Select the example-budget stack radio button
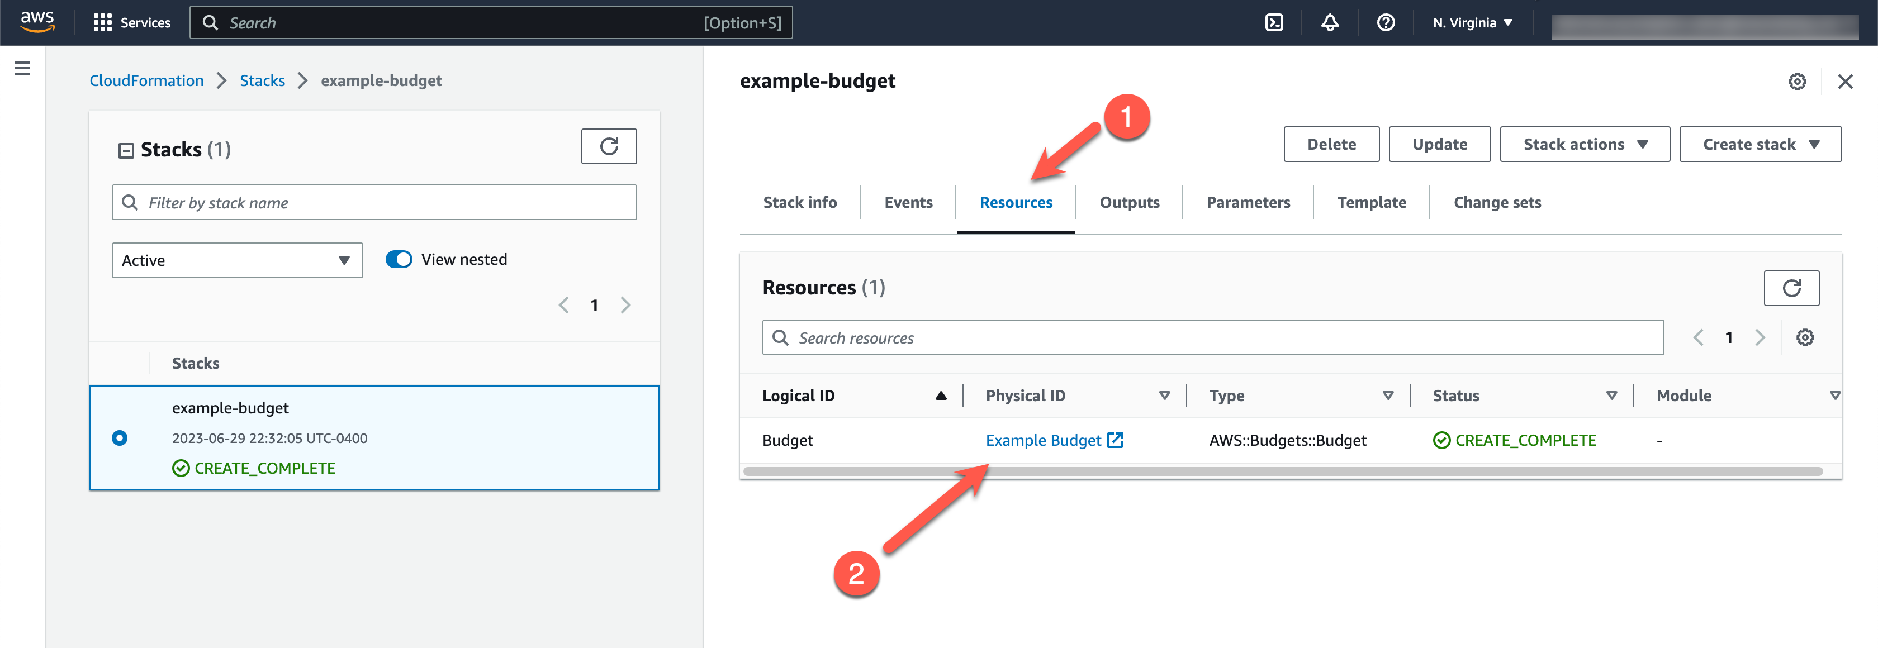1878x648 pixels. [120, 438]
